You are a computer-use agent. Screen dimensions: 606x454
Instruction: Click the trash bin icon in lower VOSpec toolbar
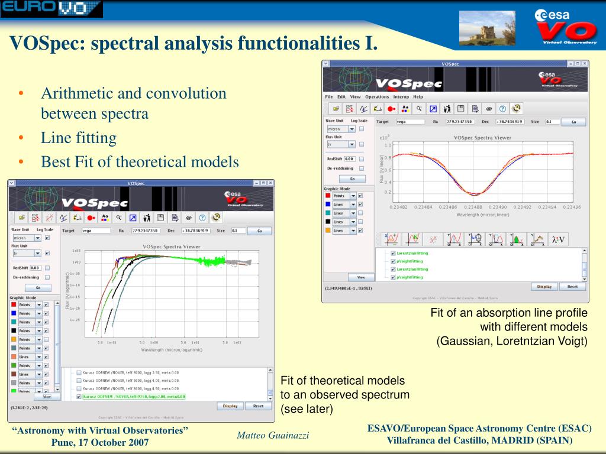point(147,218)
